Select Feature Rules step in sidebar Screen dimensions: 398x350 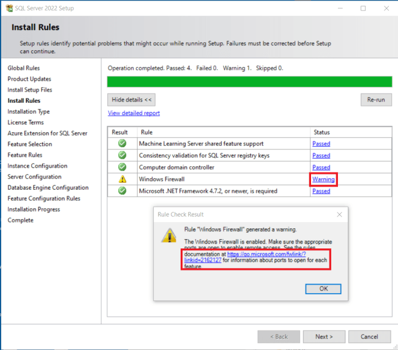pos(25,155)
